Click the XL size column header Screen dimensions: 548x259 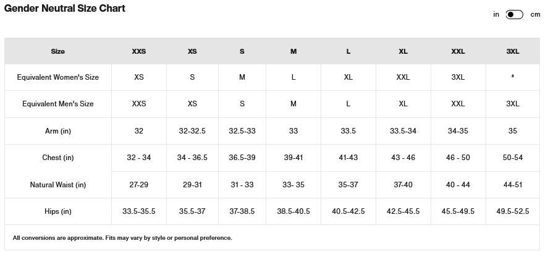(403, 51)
